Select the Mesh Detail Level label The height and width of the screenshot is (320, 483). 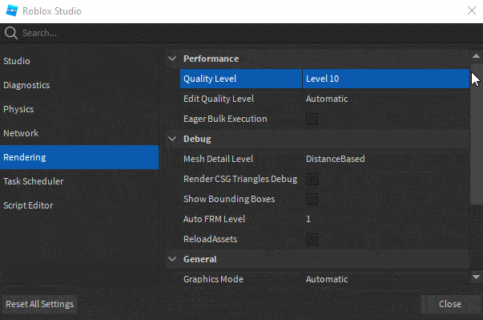point(218,159)
